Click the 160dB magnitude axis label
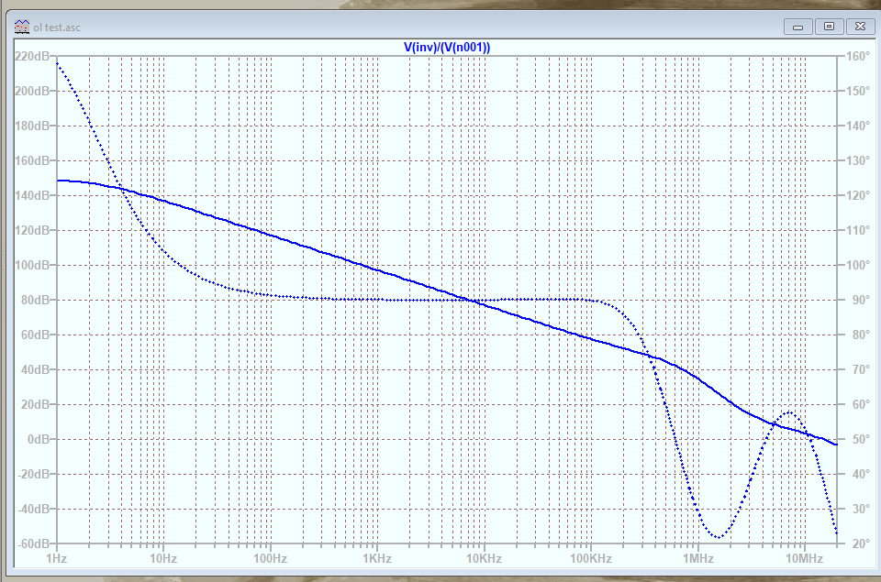881x582 pixels. point(32,160)
